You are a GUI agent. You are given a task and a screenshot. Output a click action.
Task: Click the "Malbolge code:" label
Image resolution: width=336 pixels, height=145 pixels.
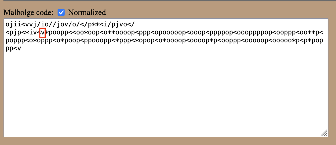point(28,12)
